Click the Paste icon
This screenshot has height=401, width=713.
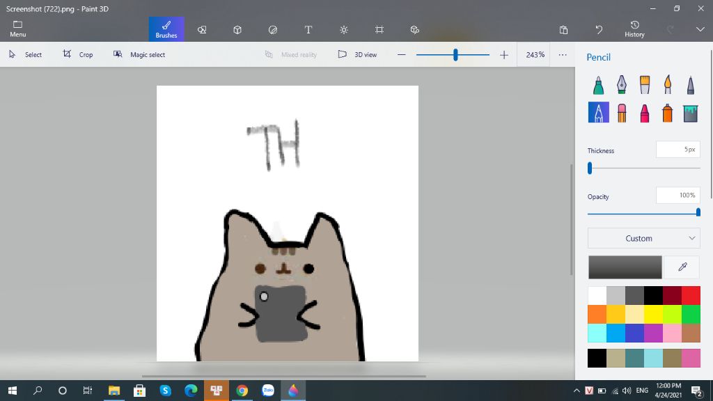[x=563, y=29]
